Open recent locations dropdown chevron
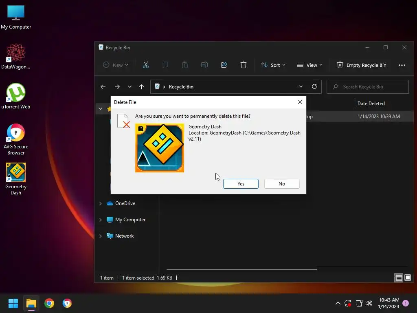Screen dimensions: 417x313 (x=129, y=87)
